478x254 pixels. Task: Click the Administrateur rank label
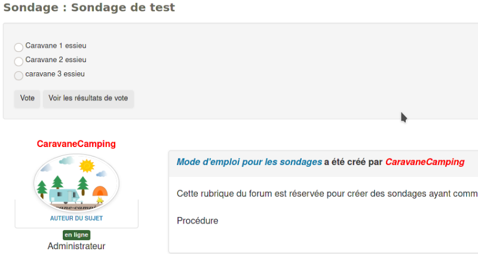[76, 246]
